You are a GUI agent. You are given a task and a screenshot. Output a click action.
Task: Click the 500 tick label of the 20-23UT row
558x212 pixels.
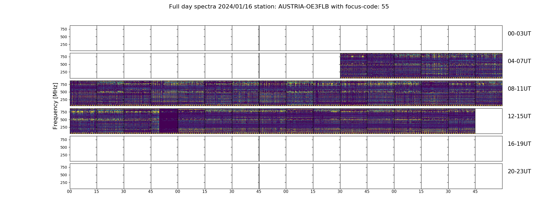click(x=64, y=175)
